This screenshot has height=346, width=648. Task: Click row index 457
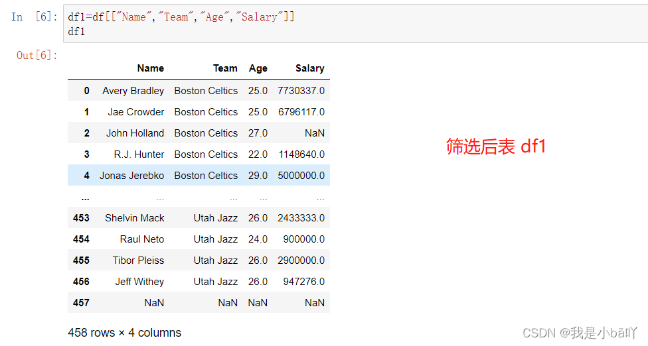coord(81,303)
